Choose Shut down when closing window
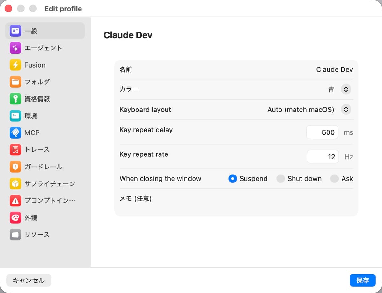Viewport: 382px width, 293px height. 280,179
